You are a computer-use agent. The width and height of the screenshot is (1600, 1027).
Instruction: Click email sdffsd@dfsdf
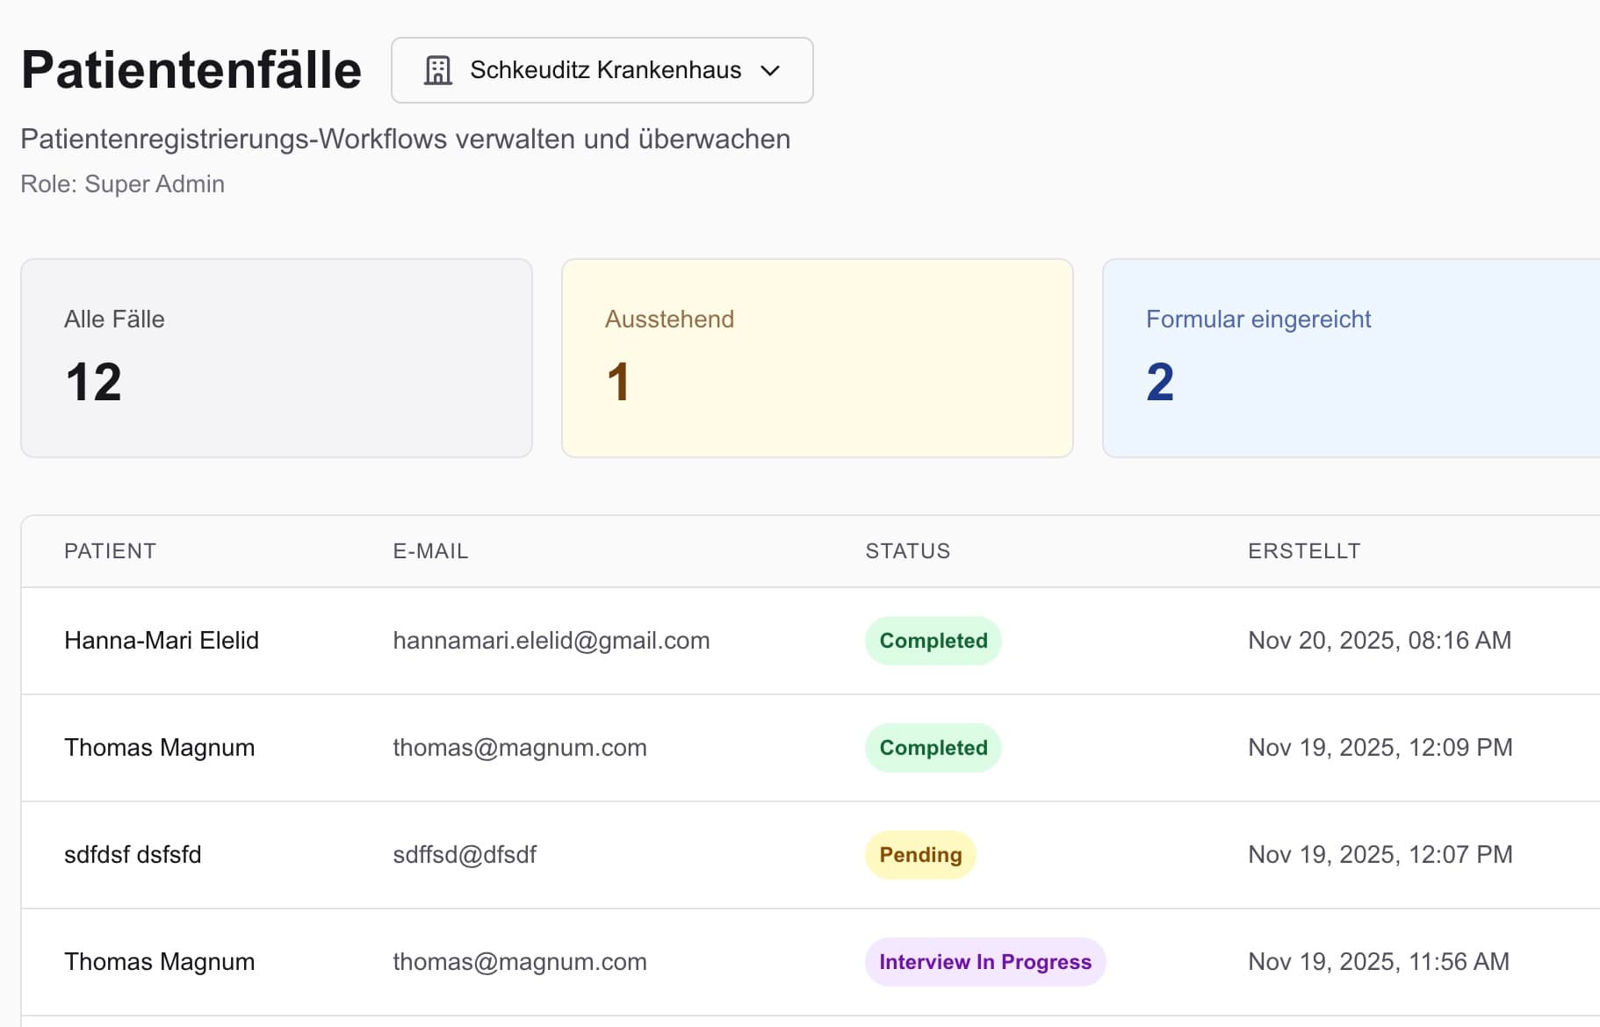click(464, 855)
